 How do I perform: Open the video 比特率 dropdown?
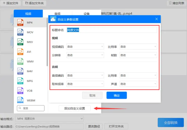138,47
